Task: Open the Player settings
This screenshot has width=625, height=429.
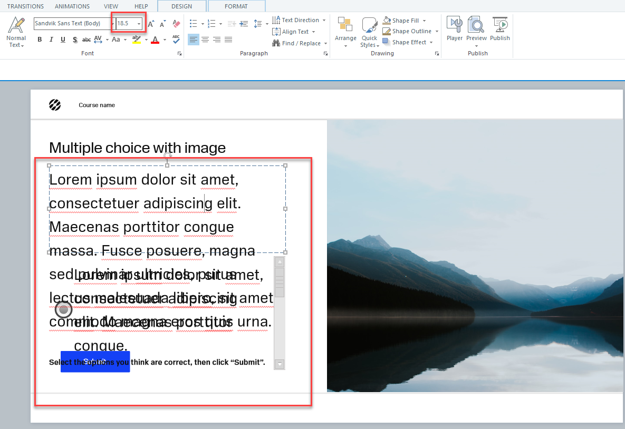Action: 455,28
